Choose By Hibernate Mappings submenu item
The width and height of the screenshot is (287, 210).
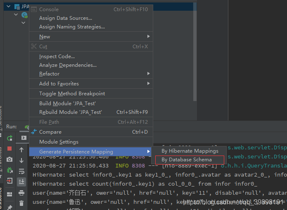[x=189, y=151]
